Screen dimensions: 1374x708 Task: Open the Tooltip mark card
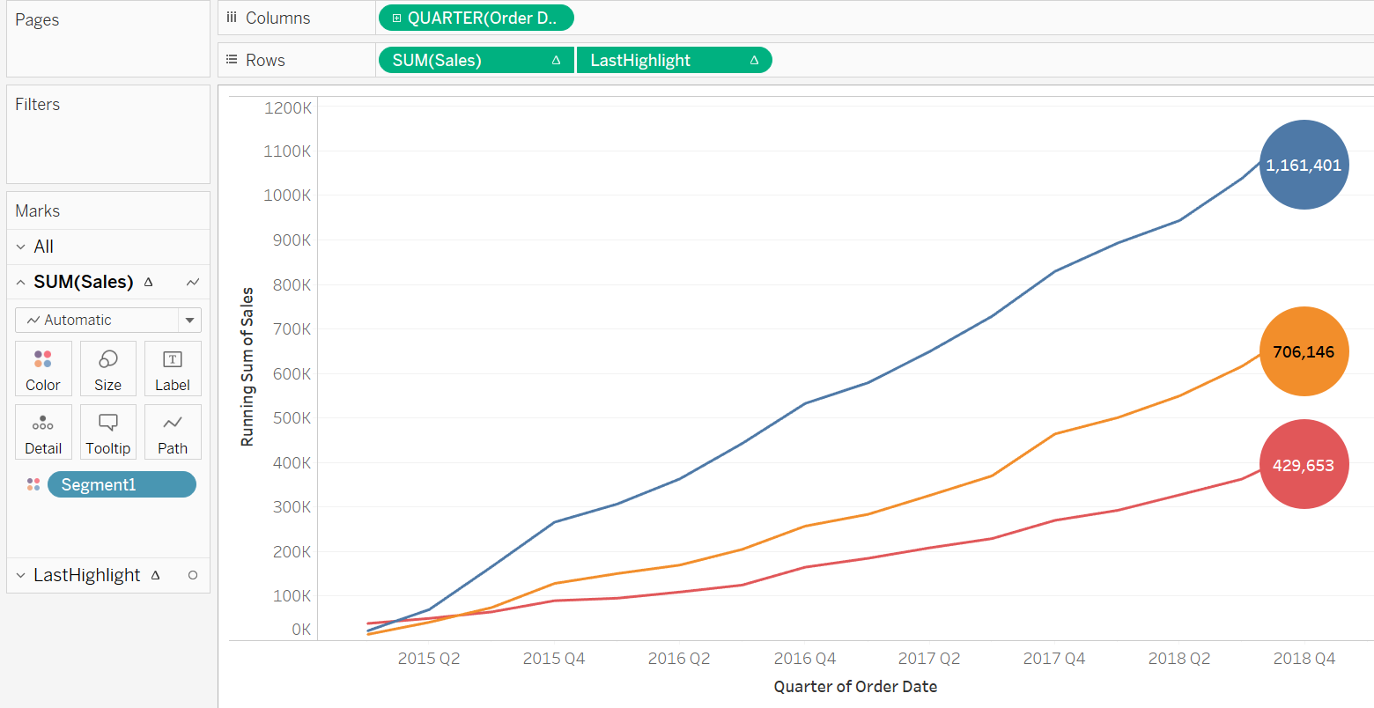tap(108, 432)
